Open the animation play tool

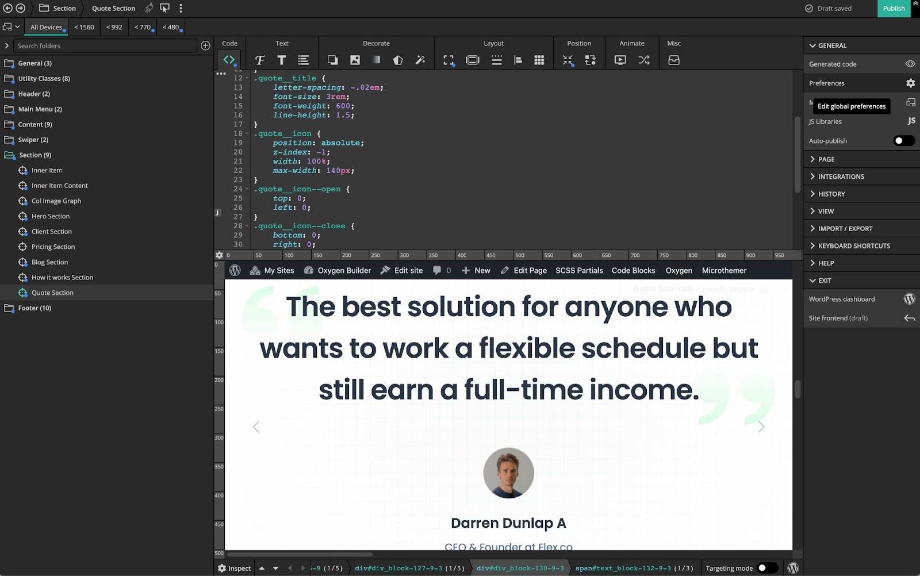point(620,60)
